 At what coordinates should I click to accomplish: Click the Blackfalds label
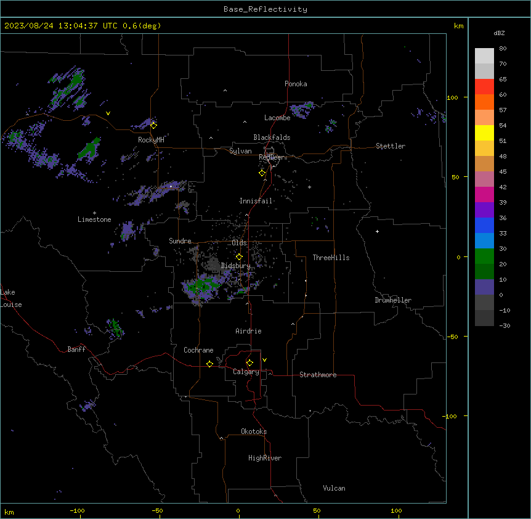click(x=272, y=137)
